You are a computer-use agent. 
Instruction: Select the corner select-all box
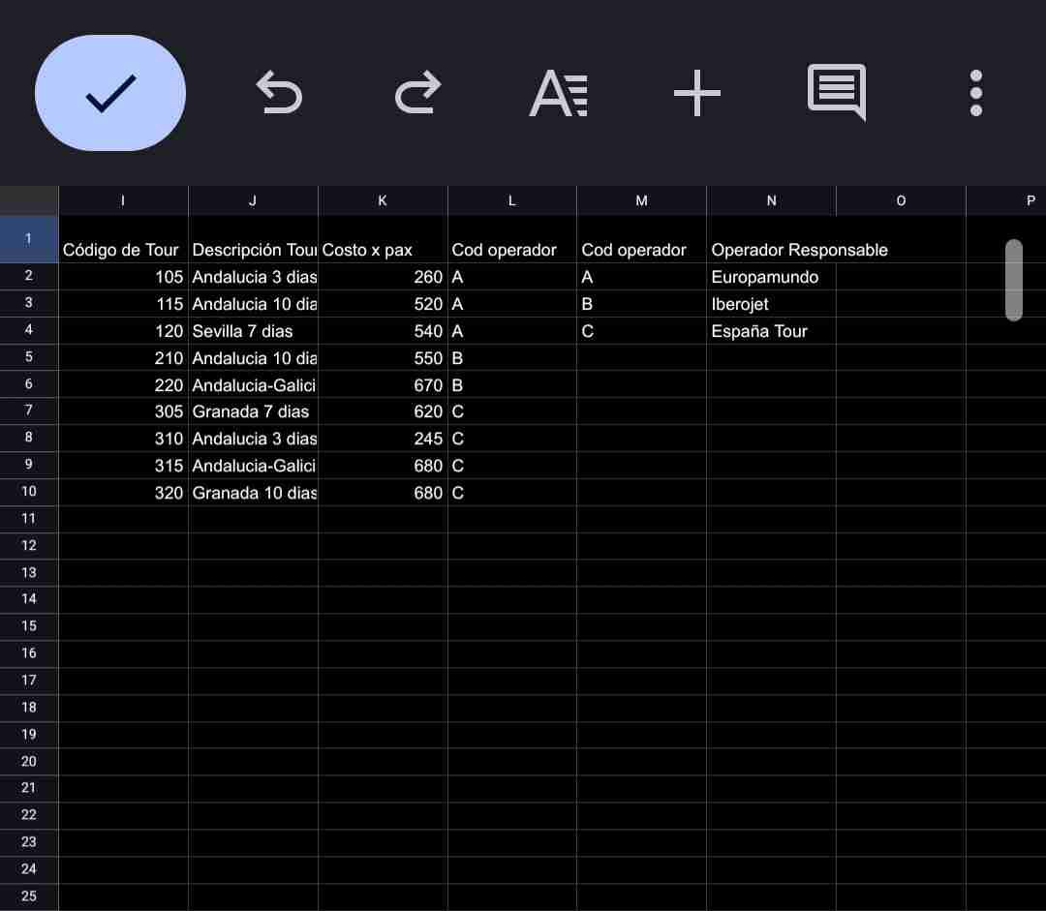pos(29,200)
